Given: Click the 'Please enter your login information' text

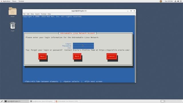Looking at the screenshot, I should pyautogui.click(x=62, y=37).
